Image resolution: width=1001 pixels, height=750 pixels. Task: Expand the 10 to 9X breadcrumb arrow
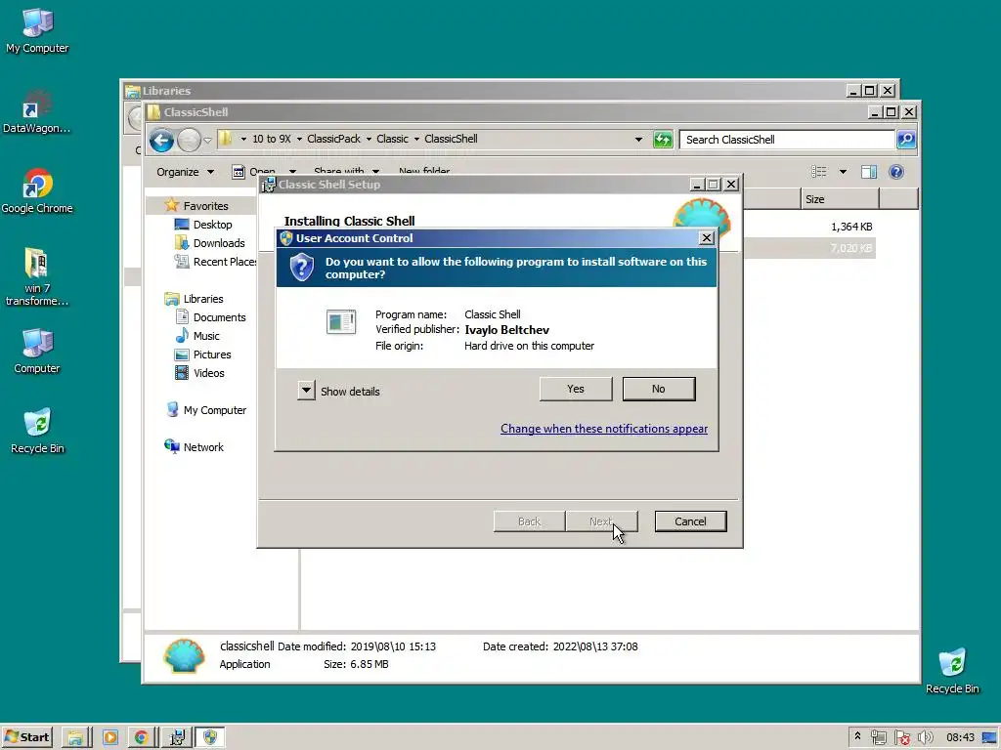(x=299, y=139)
